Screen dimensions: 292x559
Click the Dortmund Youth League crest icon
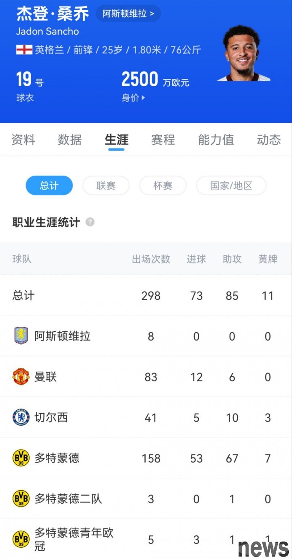click(x=21, y=539)
